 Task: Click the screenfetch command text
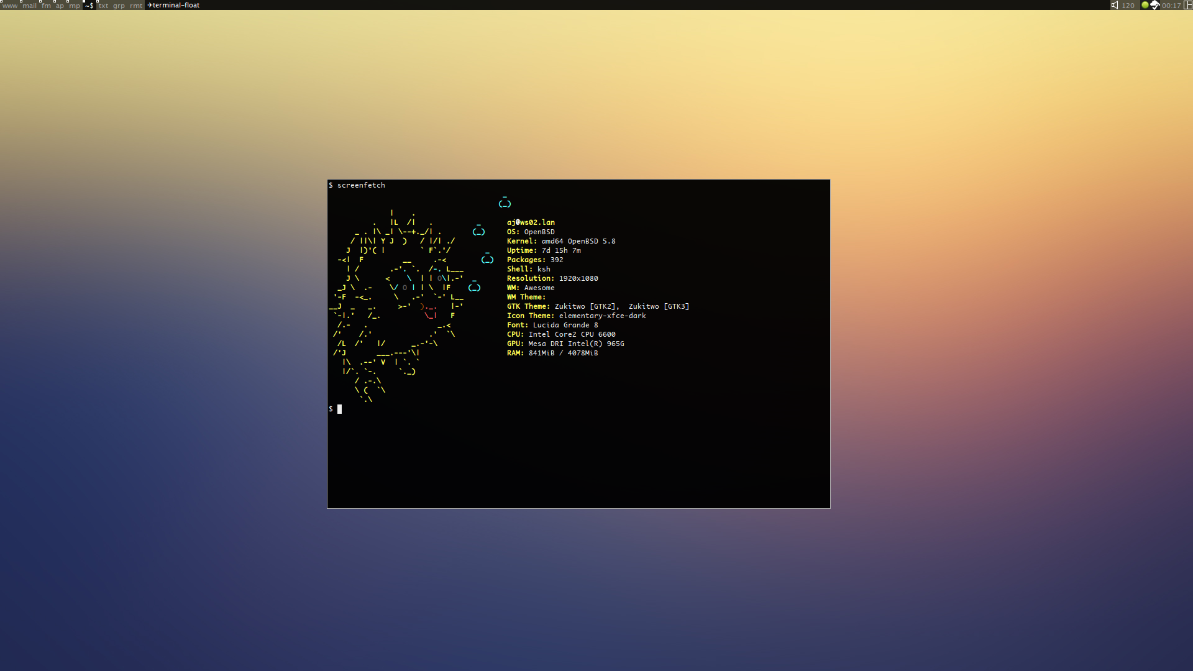pyautogui.click(x=361, y=185)
